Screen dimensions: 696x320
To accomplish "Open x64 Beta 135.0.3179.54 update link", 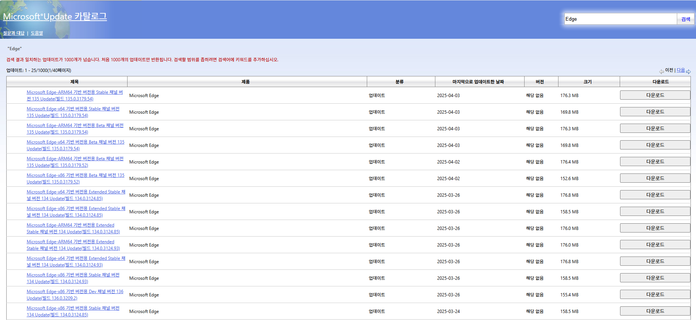I will (x=76, y=145).
